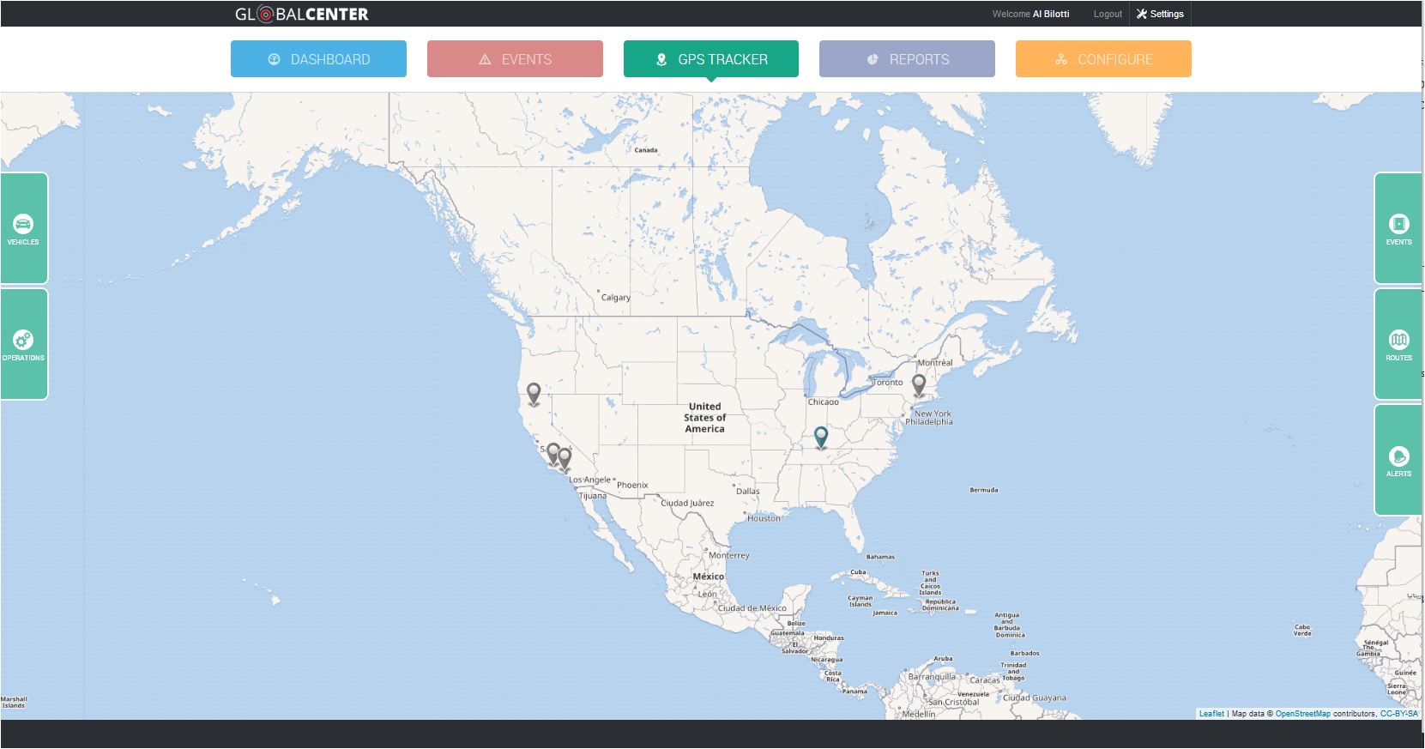The height and width of the screenshot is (749, 1425).
Task: Click the Monterrey label on the map
Action: [728, 555]
